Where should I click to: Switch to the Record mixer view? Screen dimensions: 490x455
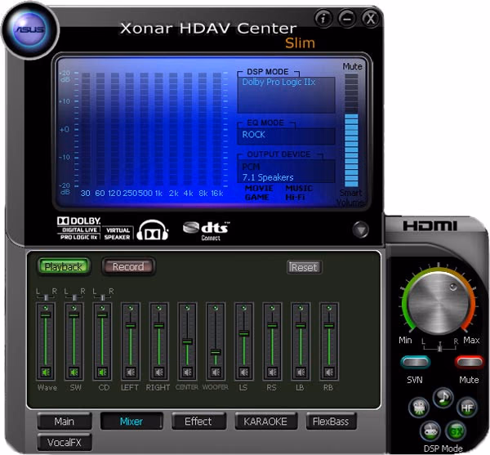point(128,266)
